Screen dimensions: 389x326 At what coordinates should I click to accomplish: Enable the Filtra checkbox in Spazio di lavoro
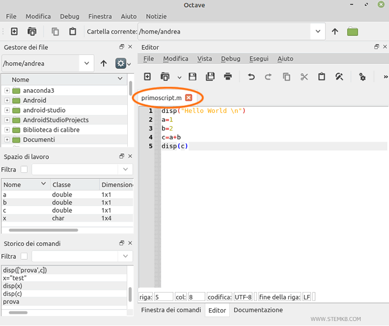[x=24, y=169]
